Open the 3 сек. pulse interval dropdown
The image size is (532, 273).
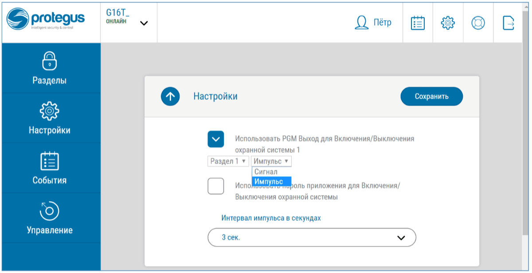point(312,238)
